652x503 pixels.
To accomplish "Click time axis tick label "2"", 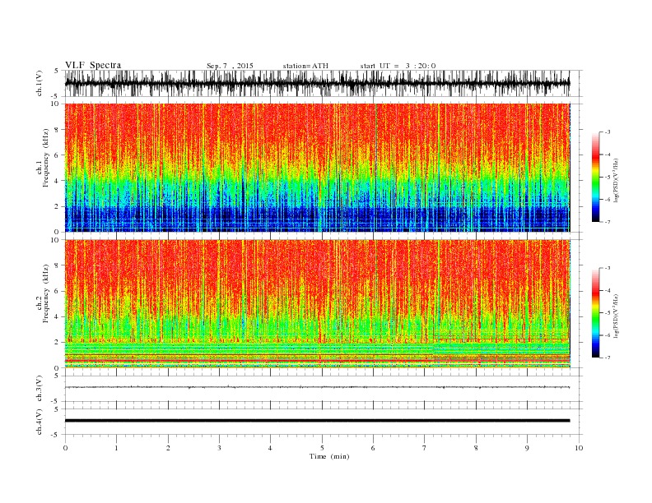I will pos(168,448).
